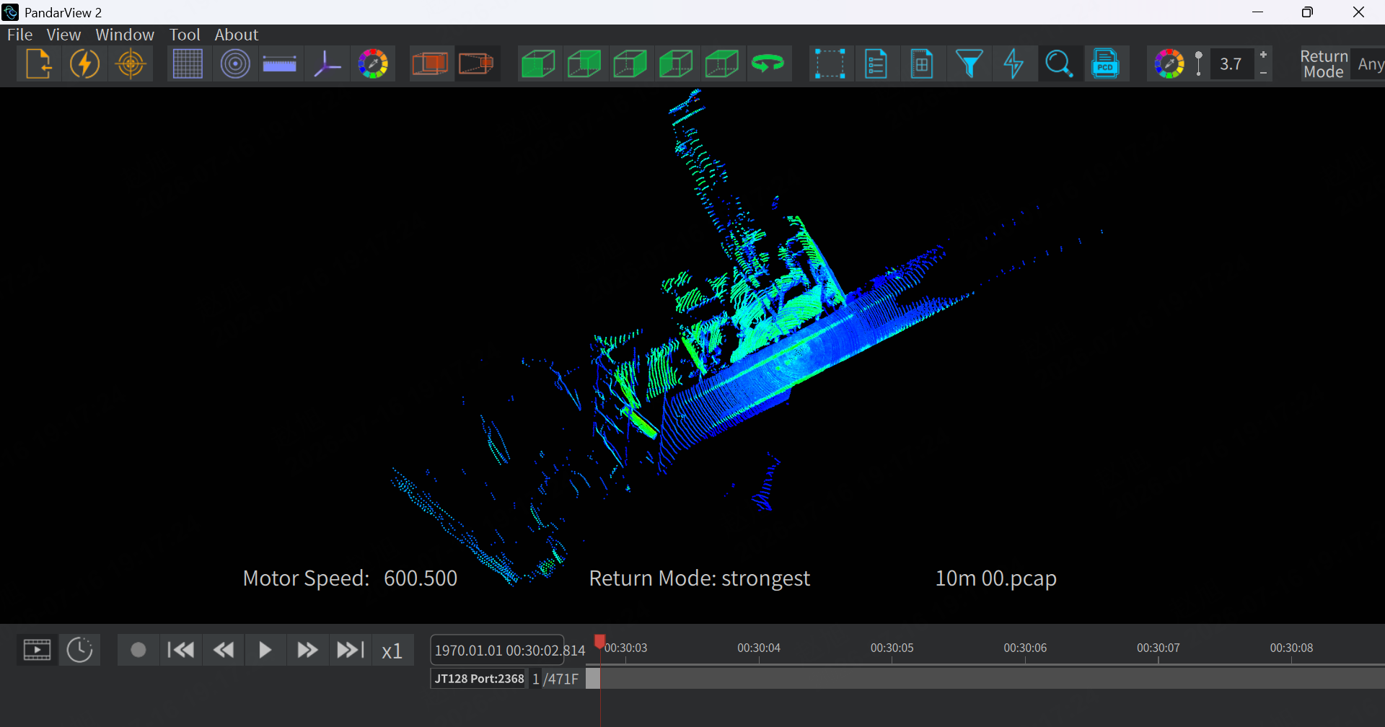The image size is (1385, 727).
Task: Open the Window menu
Action: click(x=125, y=35)
